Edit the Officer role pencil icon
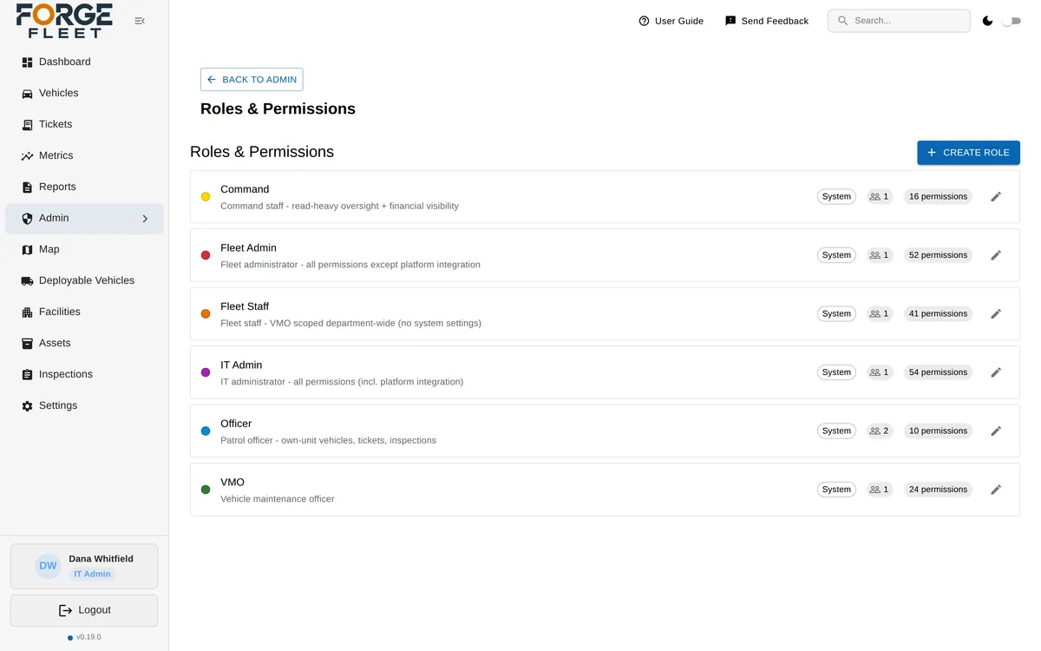The image size is (1041, 651). pos(996,431)
